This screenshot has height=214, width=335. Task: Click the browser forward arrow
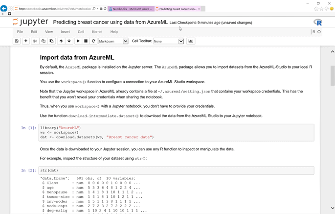[10, 9]
